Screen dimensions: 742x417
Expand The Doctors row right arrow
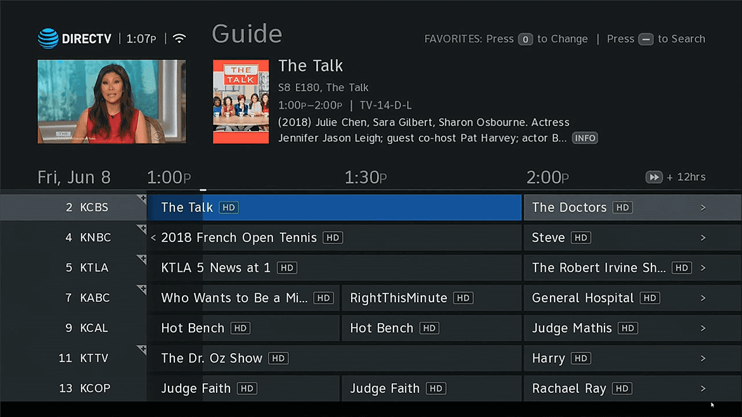(x=703, y=208)
